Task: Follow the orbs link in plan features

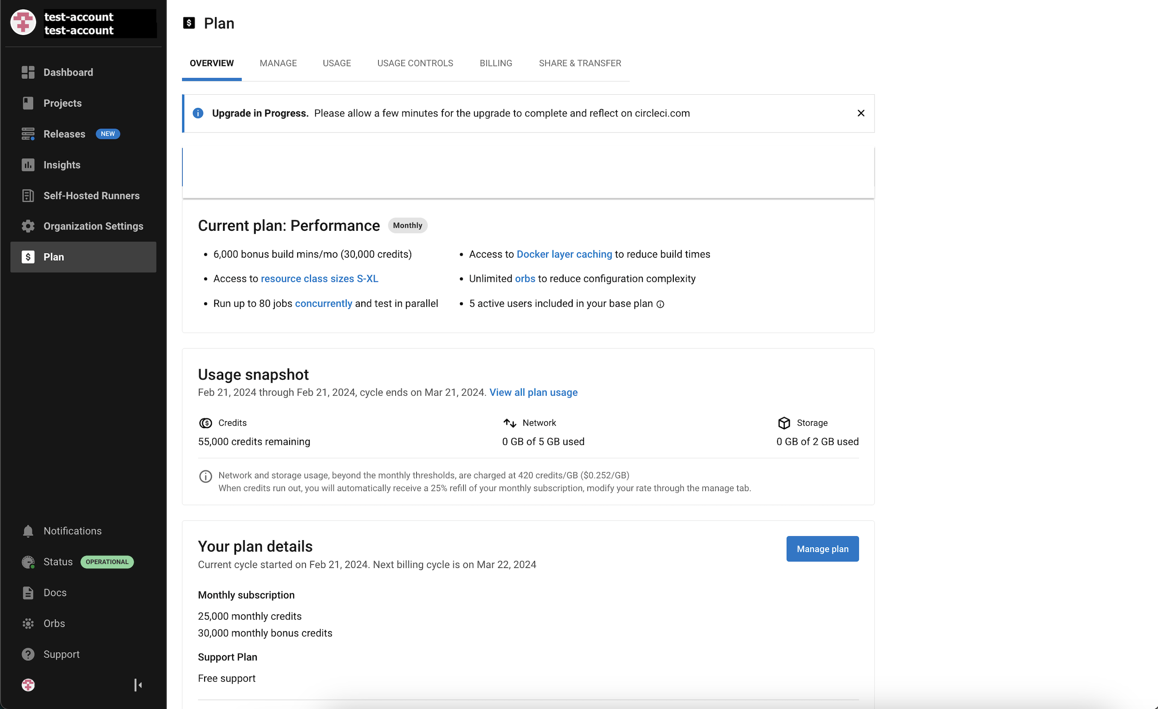Action: (x=525, y=279)
